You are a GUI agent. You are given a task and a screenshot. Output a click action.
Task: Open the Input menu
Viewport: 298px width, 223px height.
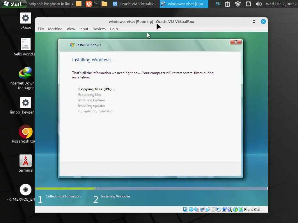[x=84, y=29]
